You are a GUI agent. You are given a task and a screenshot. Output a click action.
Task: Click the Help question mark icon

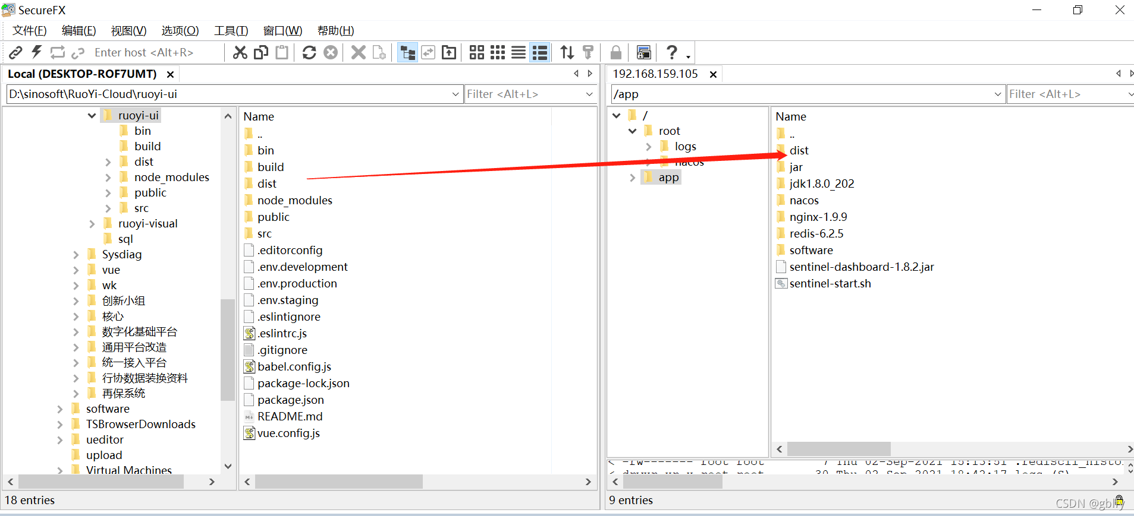point(672,52)
